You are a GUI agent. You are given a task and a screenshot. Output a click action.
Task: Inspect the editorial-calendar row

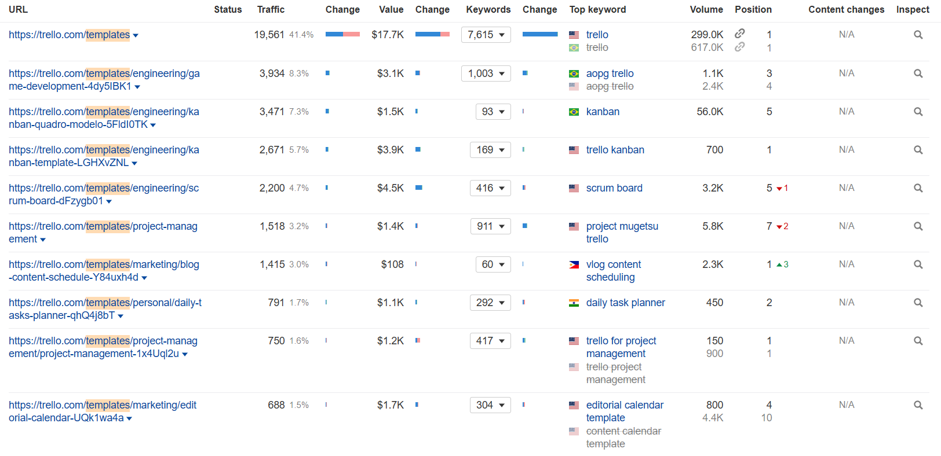coord(918,405)
